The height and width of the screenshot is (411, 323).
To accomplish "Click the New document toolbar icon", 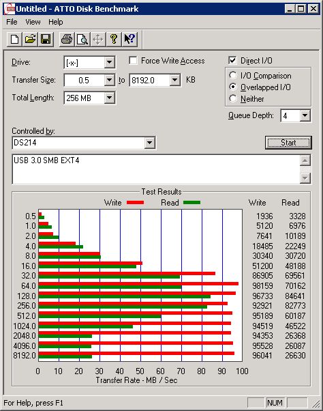I will point(14,40).
